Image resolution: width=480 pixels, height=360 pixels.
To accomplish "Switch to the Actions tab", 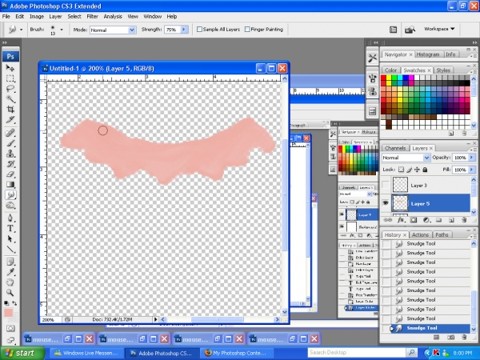I will click(420, 234).
